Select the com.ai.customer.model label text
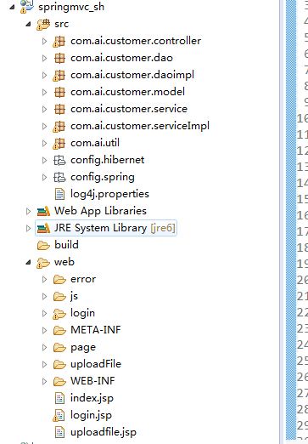 (x=127, y=92)
